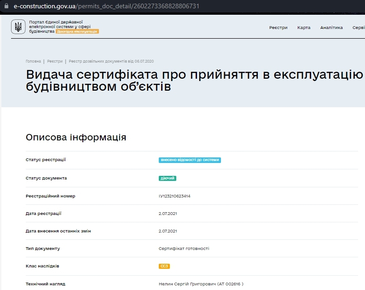
Task: Click the Дата внесення останніх змін label
Action: 58,231
